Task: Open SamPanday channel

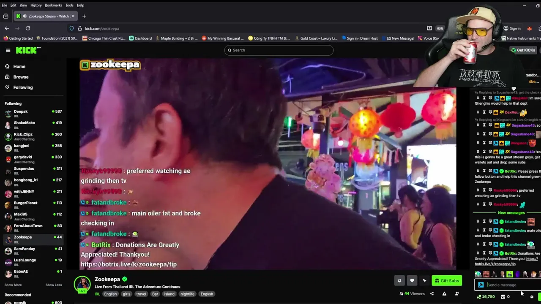Action: [33, 250]
